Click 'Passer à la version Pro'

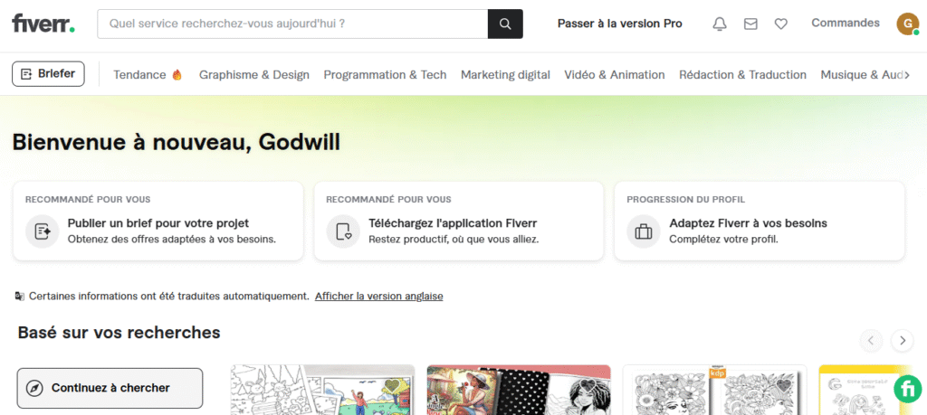coord(619,24)
